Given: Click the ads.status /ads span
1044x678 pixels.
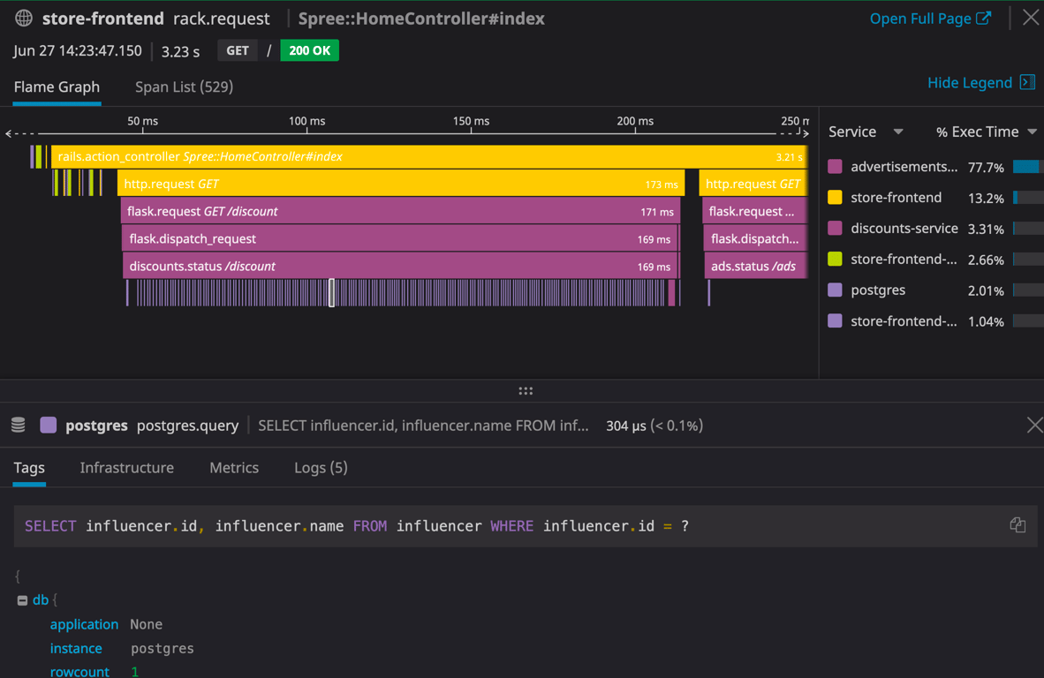Looking at the screenshot, I should [754, 267].
